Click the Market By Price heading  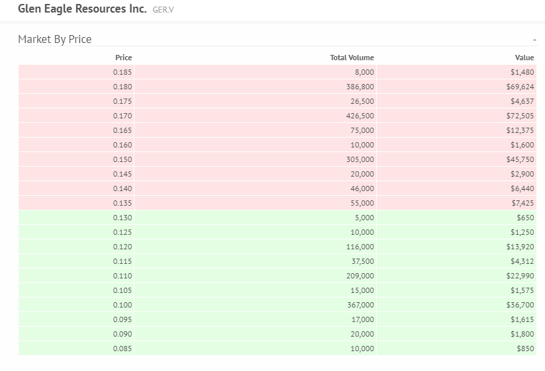coord(55,40)
